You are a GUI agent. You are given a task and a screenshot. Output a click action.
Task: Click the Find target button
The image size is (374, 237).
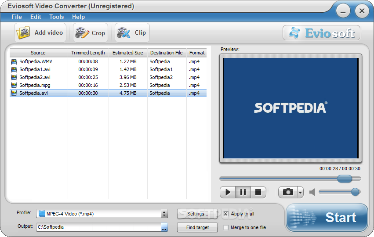(197, 227)
